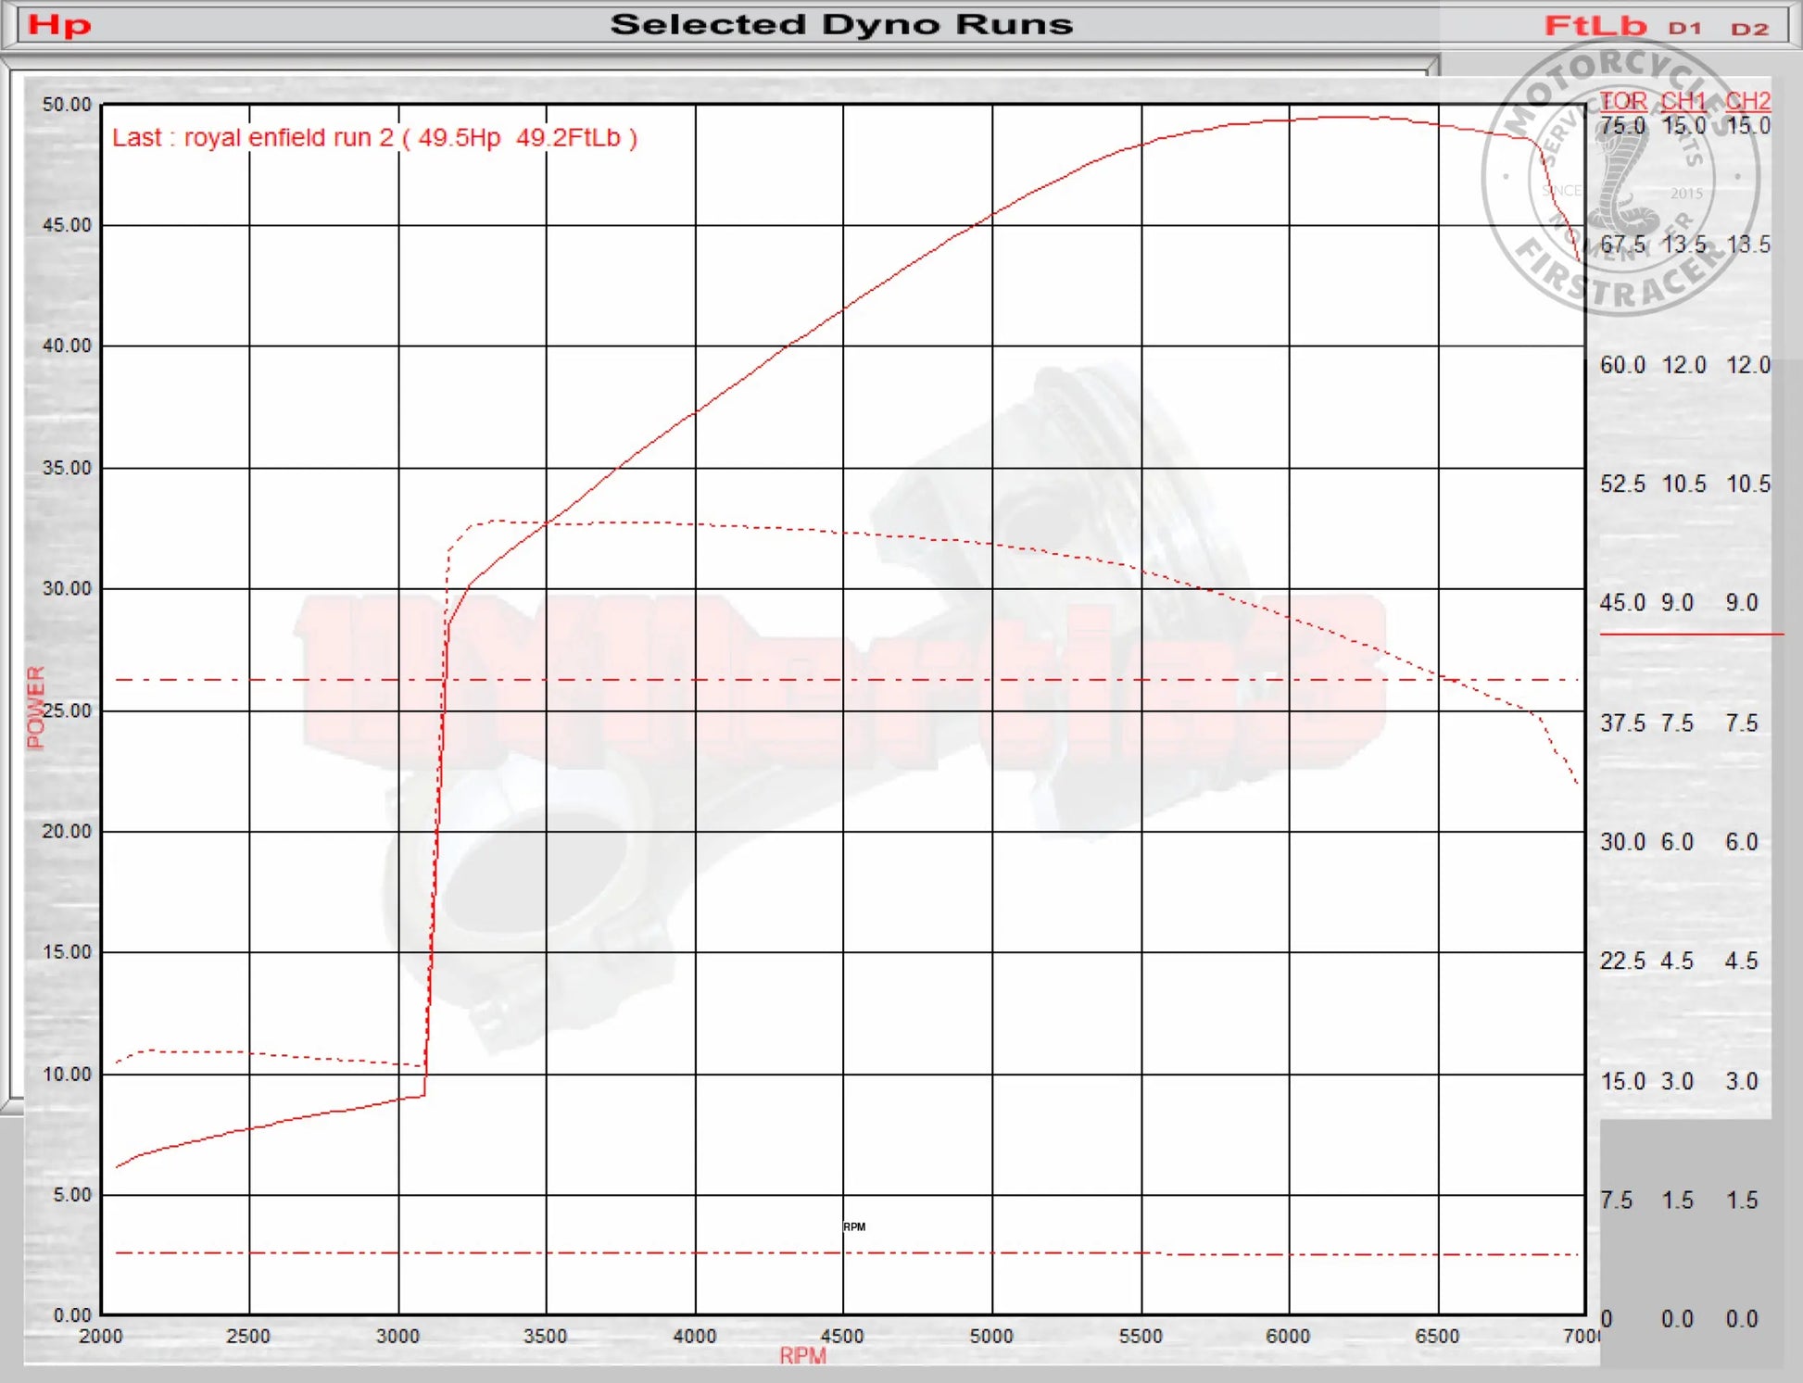Click the FtLb label at top right
Viewport: 1803px width, 1383px height.
click(1595, 26)
